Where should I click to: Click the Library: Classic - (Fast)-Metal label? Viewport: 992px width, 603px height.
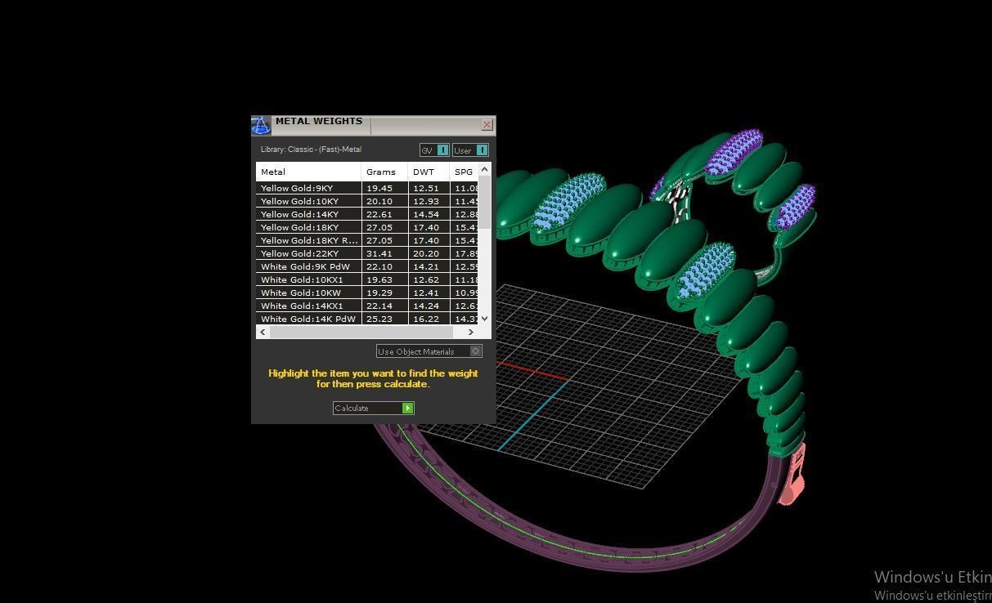(x=311, y=150)
